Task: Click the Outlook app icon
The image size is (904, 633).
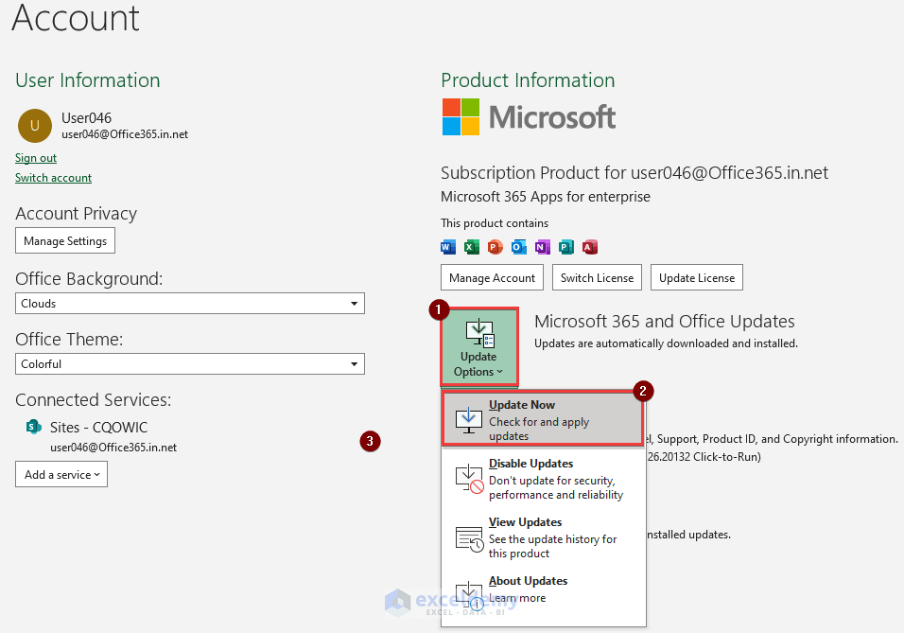Action: click(x=519, y=247)
